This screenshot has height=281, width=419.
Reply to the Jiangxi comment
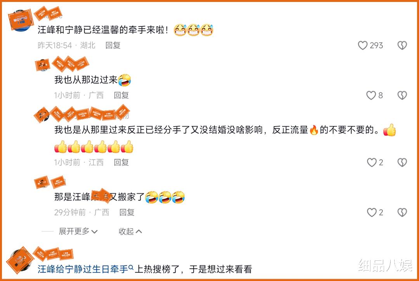tap(121, 162)
